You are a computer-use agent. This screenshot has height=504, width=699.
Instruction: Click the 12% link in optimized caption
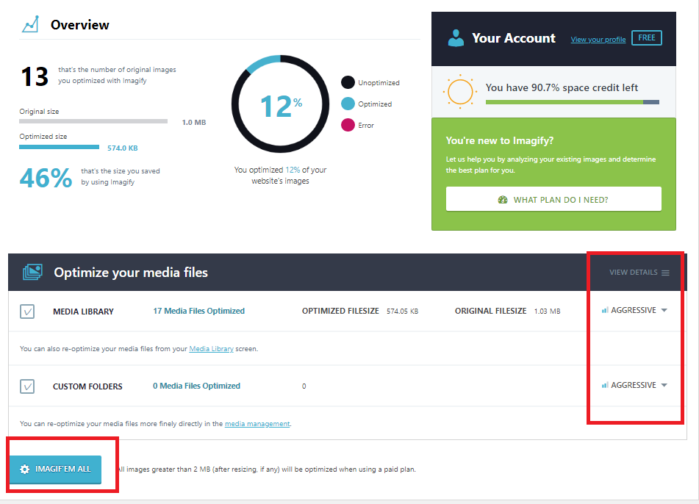[x=293, y=170]
